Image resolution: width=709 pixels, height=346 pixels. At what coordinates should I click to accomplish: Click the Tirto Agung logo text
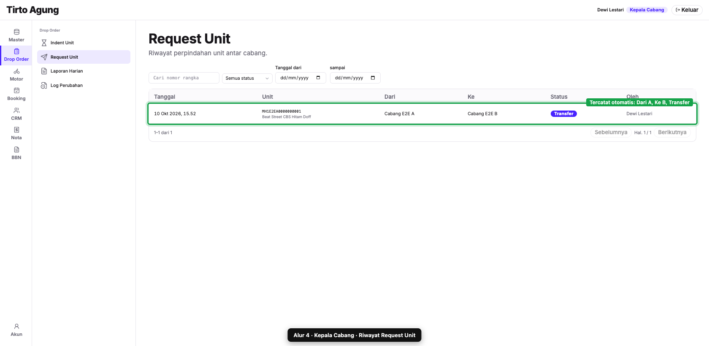pos(32,10)
